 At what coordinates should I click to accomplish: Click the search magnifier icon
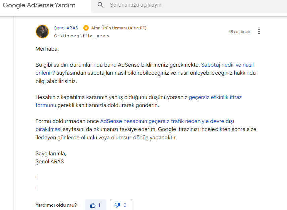point(100,5)
